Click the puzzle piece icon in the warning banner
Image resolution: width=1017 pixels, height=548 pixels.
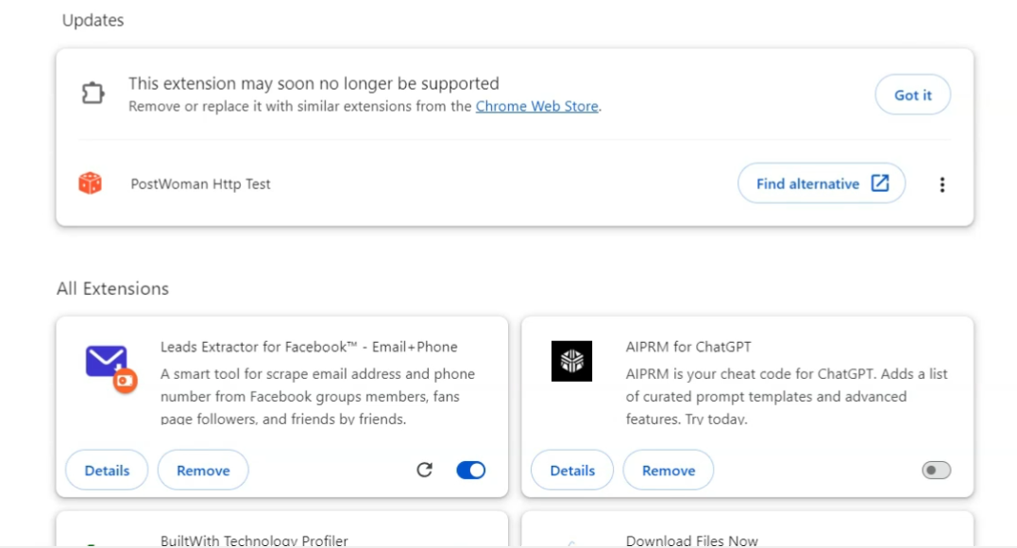[x=93, y=94]
